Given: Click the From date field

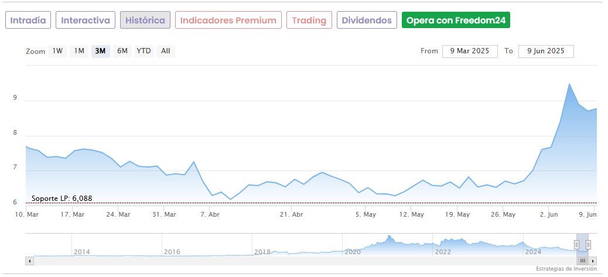Looking at the screenshot, I should 470,52.
